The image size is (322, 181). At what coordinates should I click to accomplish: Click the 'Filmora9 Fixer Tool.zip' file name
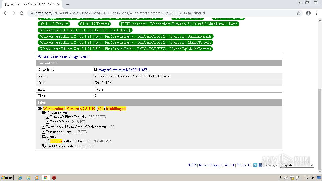tap(68, 117)
